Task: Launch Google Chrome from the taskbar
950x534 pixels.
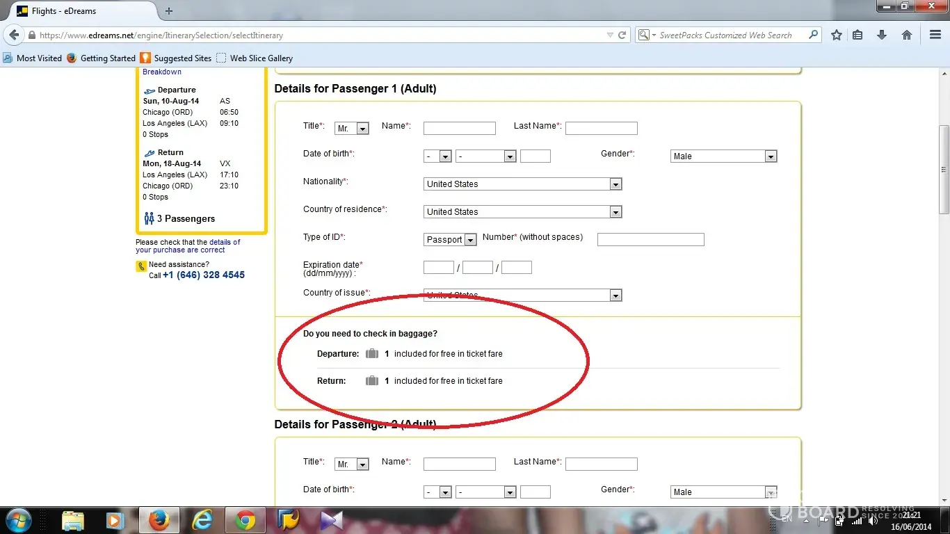Action: click(x=244, y=519)
